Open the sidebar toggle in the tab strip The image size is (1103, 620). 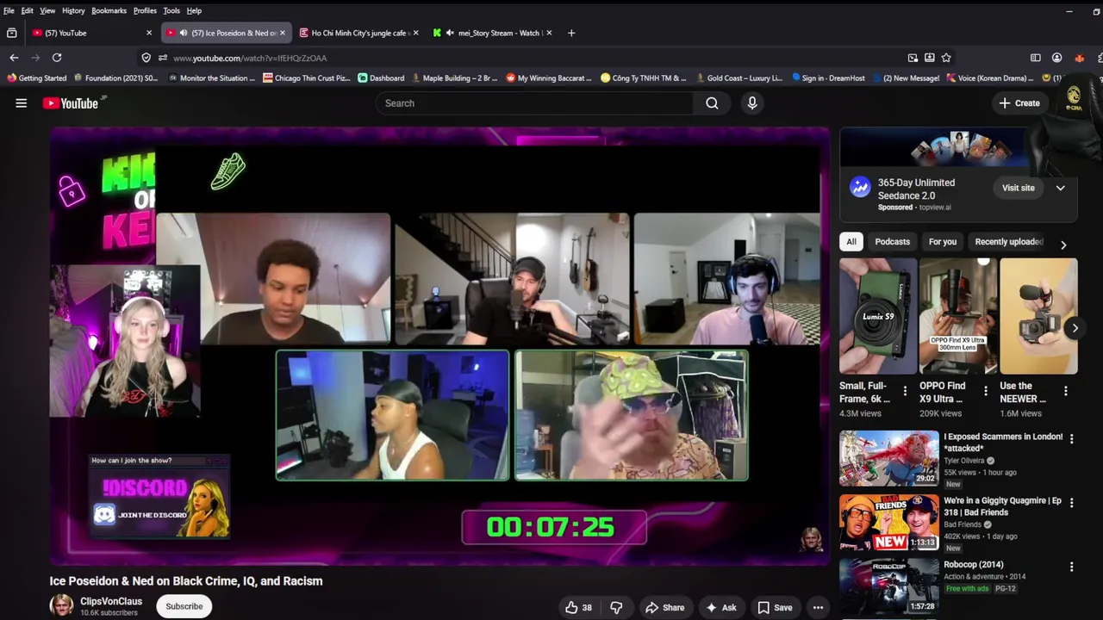click(x=11, y=33)
